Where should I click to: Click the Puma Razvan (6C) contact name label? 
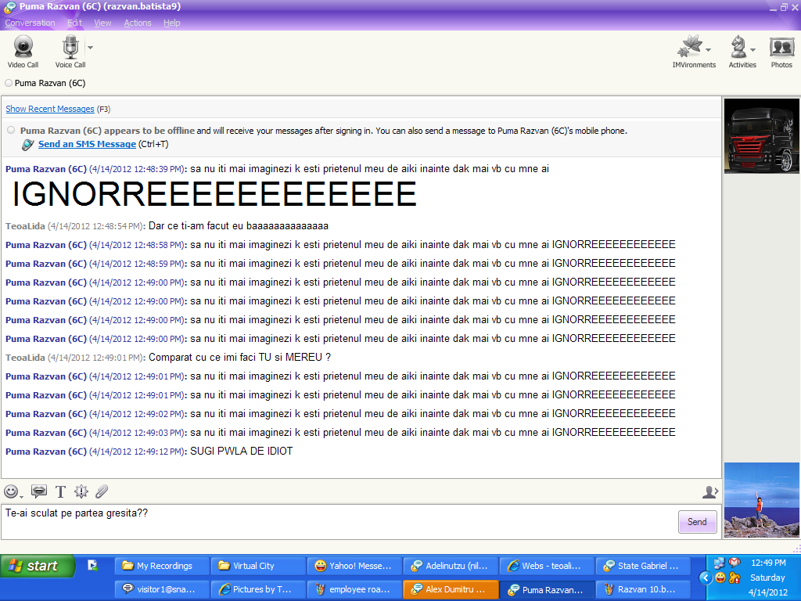(x=50, y=83)
